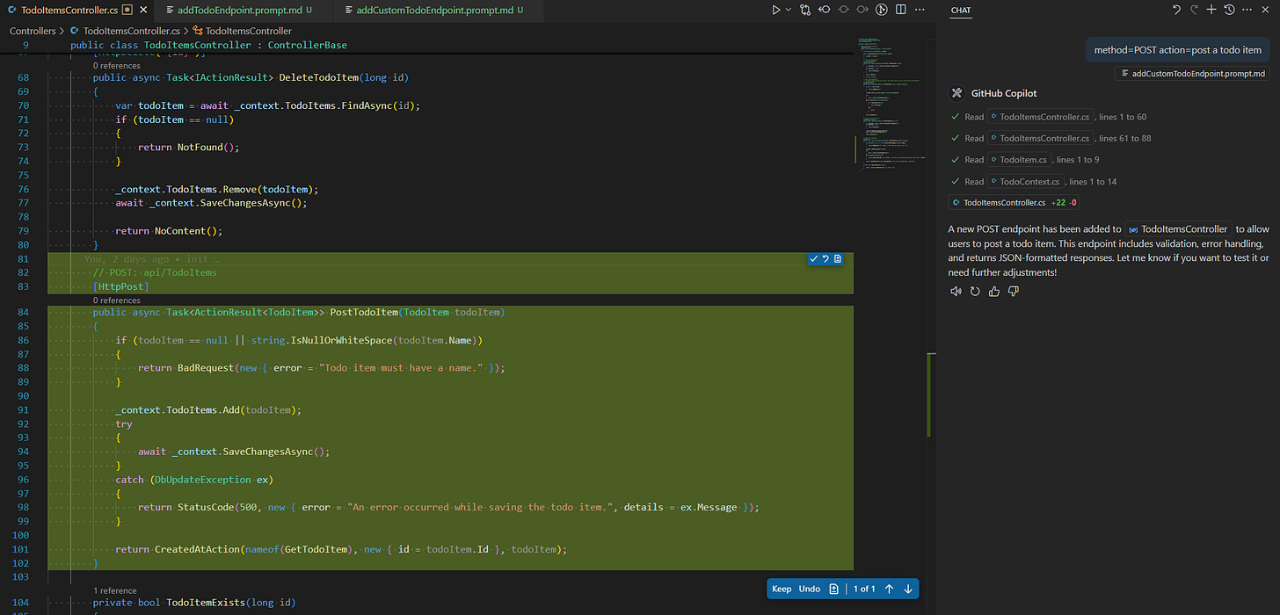Open chat panel More Actions ellipsis
Screen dimensions: 1280x615
tap(1248, 10)
